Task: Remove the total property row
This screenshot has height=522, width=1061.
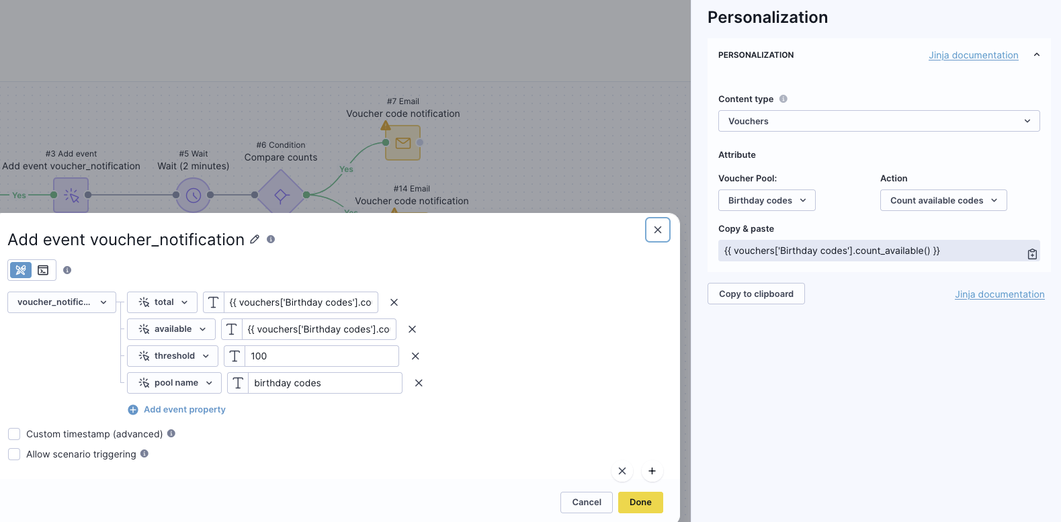Action: tap(394, 302)
